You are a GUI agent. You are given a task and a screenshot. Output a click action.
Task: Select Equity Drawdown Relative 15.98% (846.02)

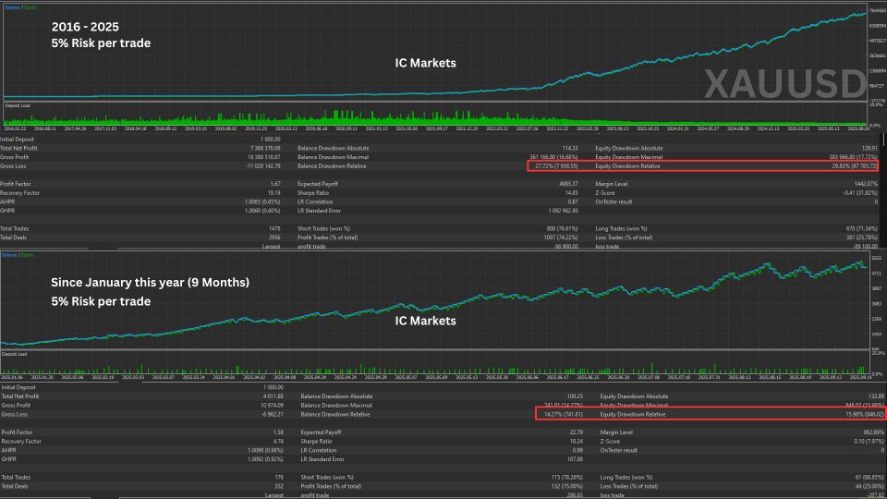[866, 415]
